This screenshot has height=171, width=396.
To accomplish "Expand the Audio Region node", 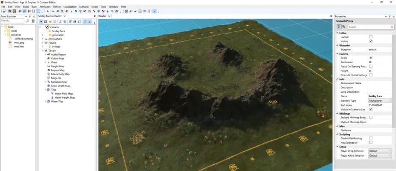I will (x=45, y=54).
